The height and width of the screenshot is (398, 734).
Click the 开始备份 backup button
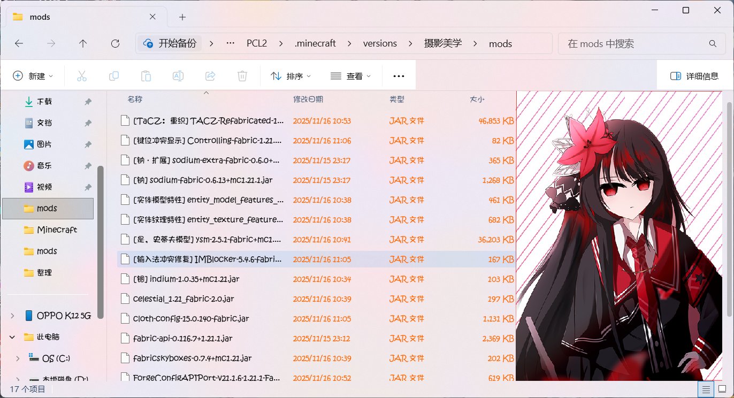[170, 44]
